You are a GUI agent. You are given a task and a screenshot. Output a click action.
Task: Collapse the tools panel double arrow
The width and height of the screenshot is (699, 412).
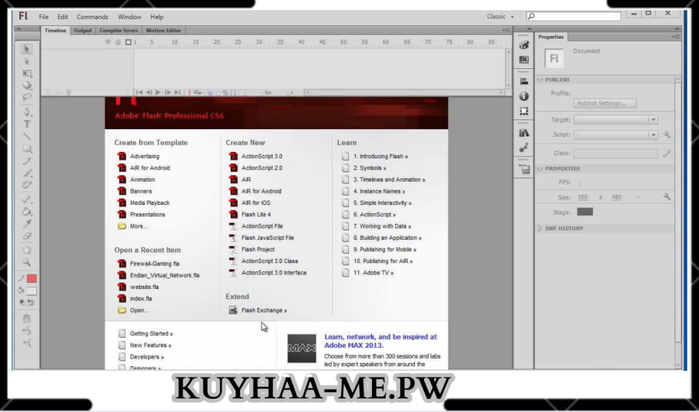coord(18,29)
